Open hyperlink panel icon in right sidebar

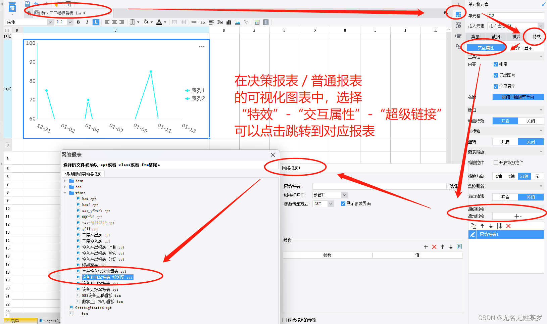[x=458, y=47]
